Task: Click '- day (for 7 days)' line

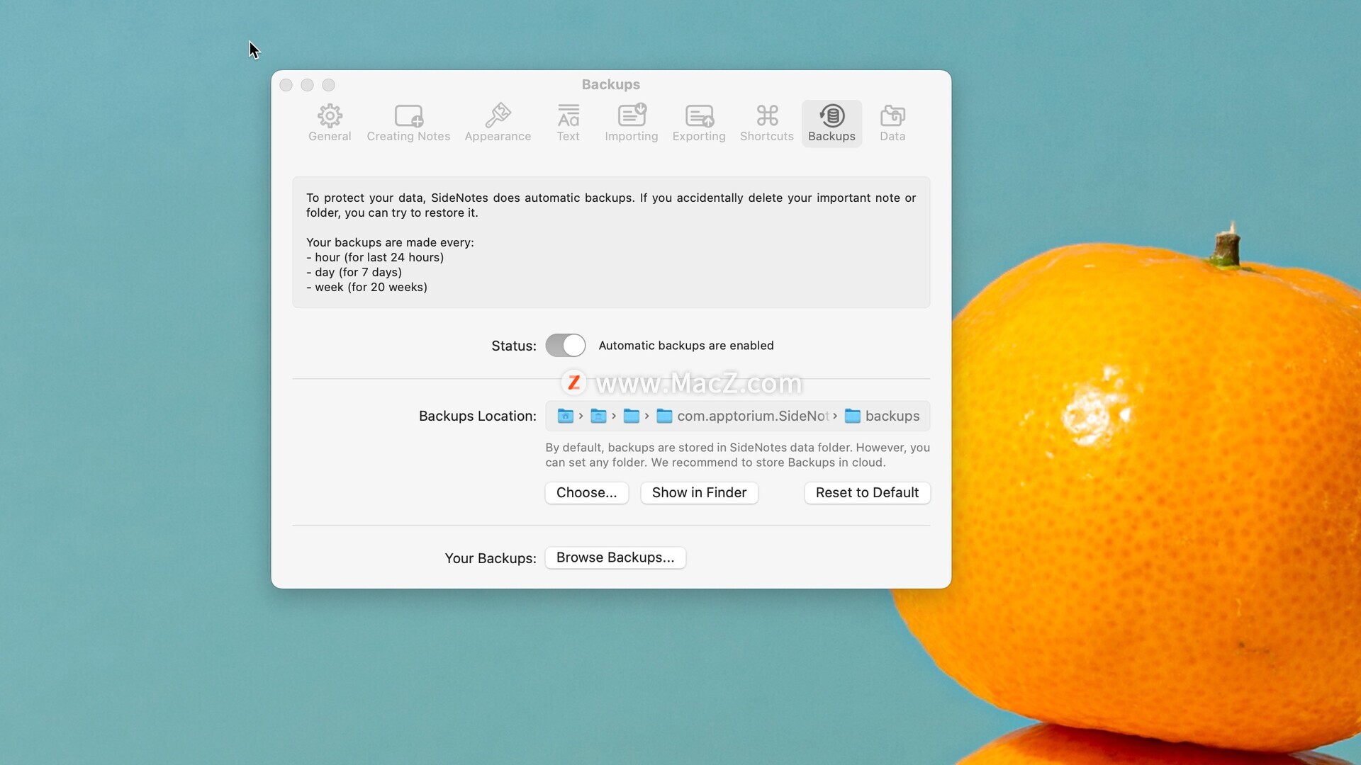Action: click(354, 272)
